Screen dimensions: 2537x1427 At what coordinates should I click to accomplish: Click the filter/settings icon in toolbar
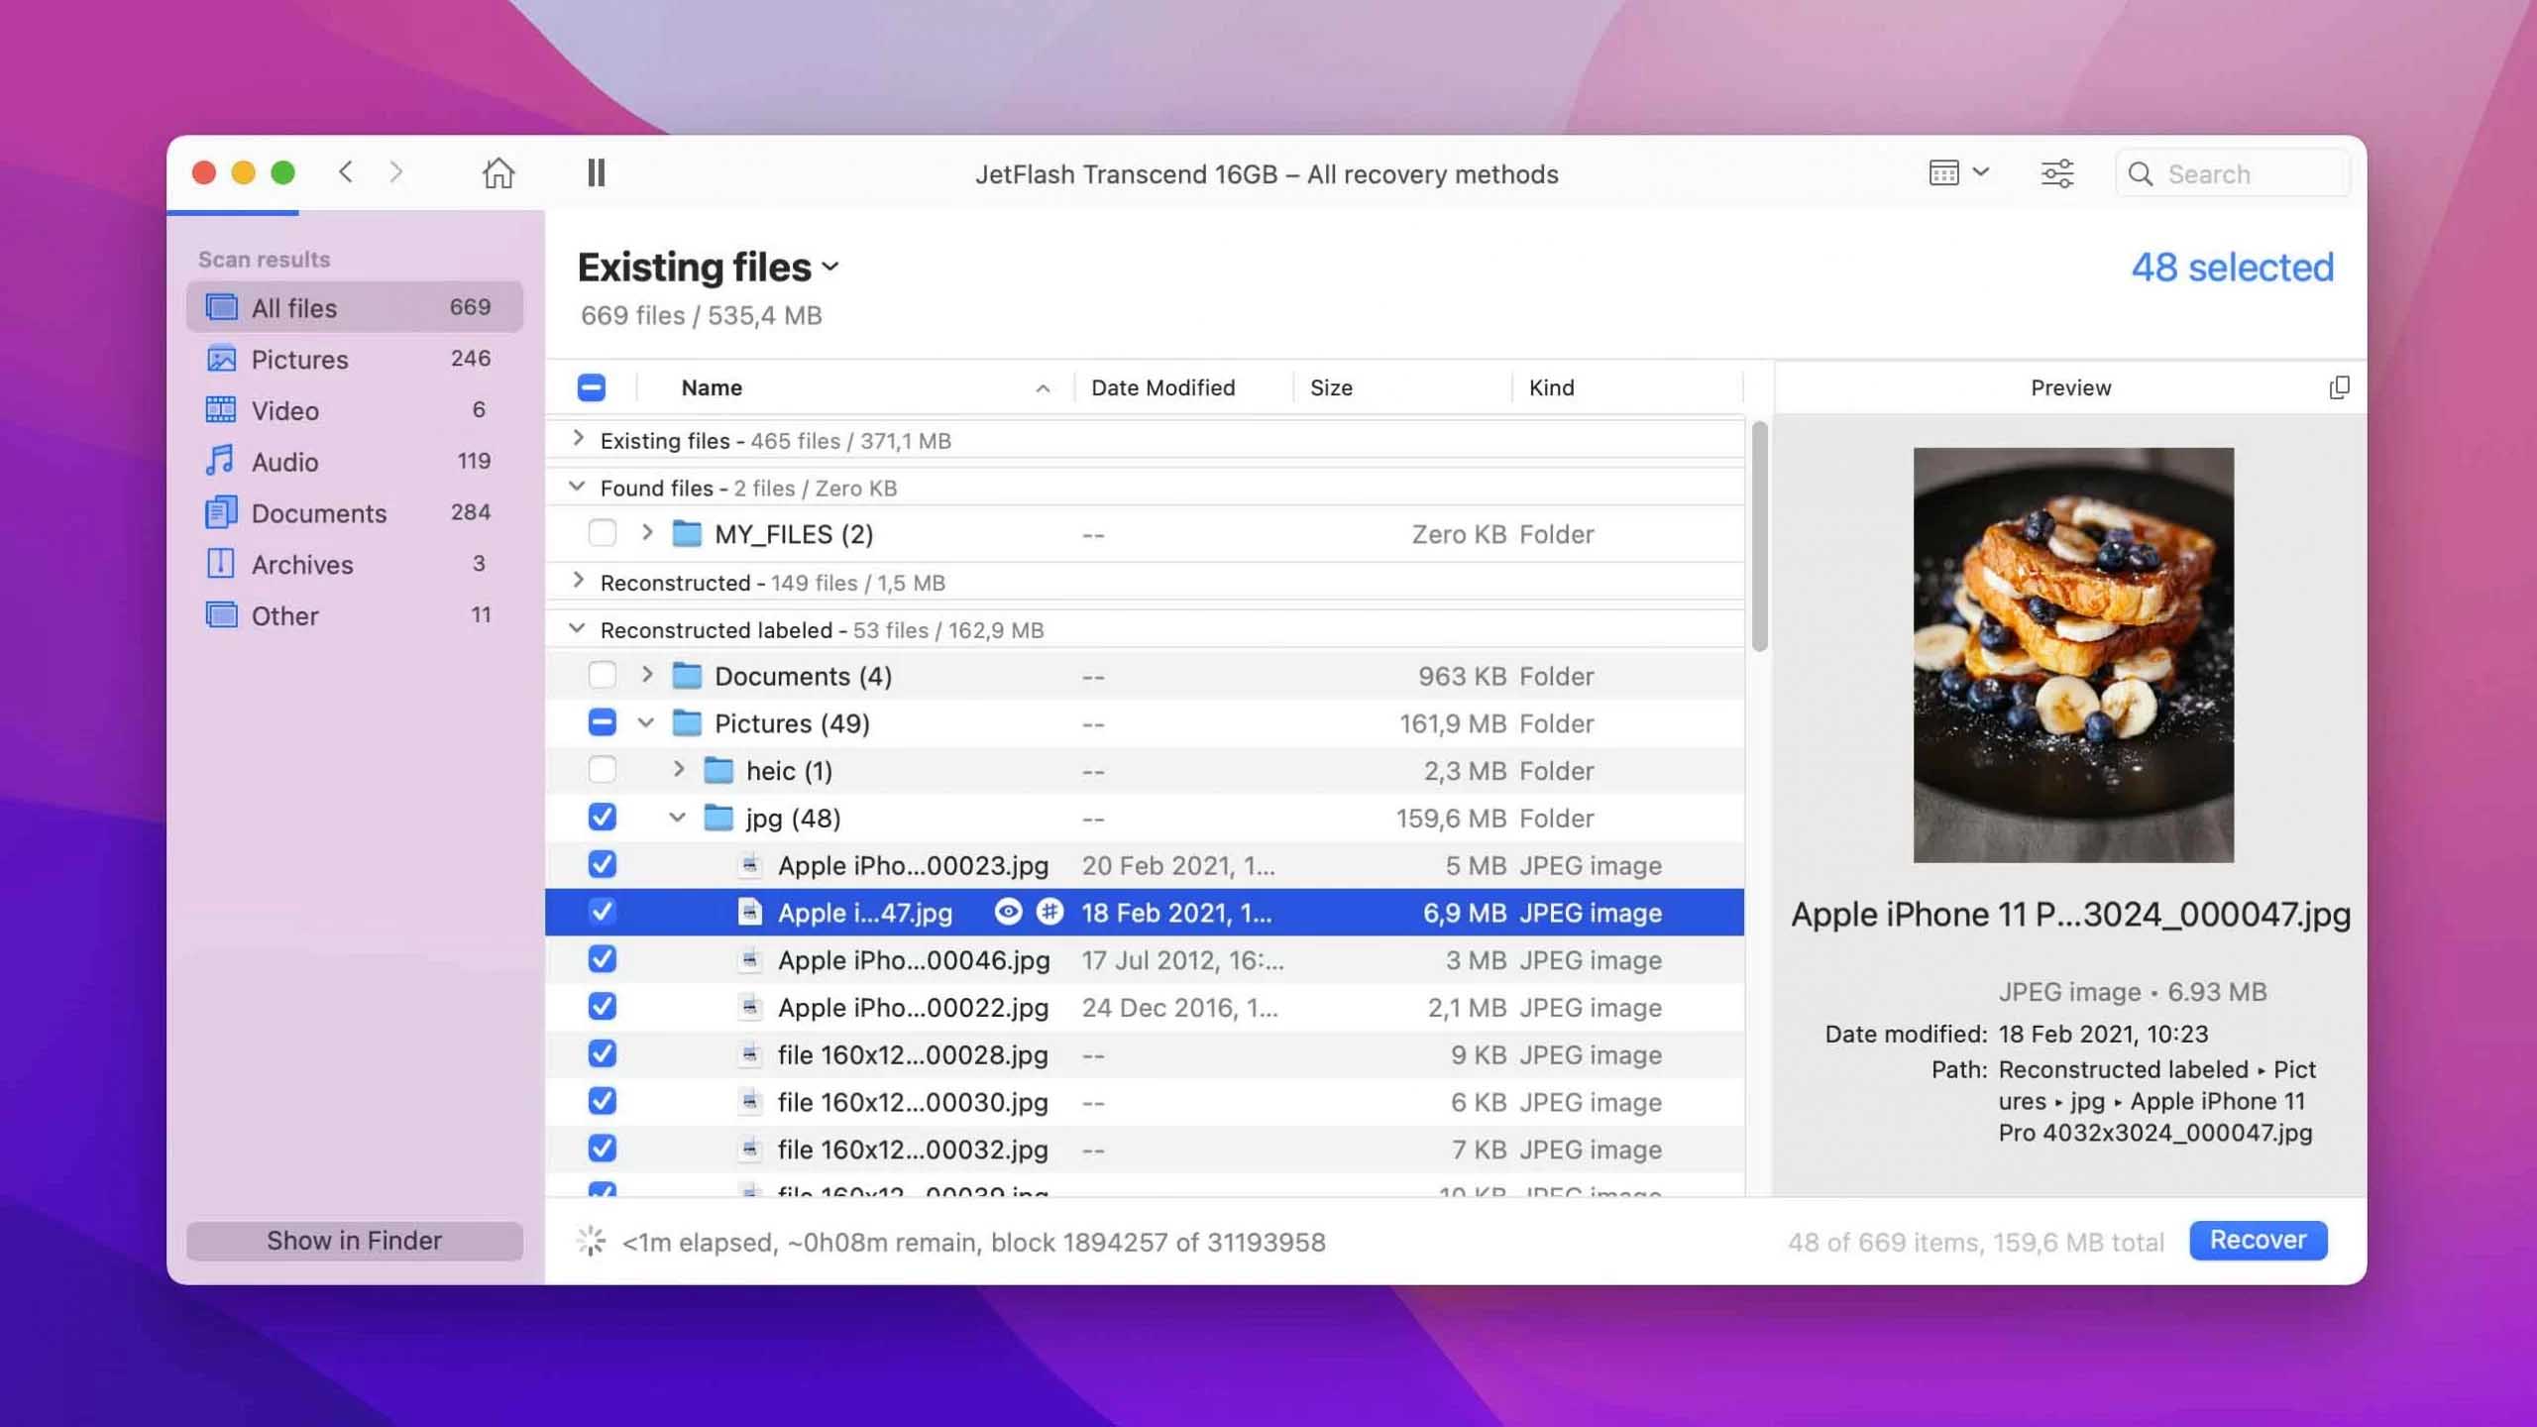coord(2057,172)
